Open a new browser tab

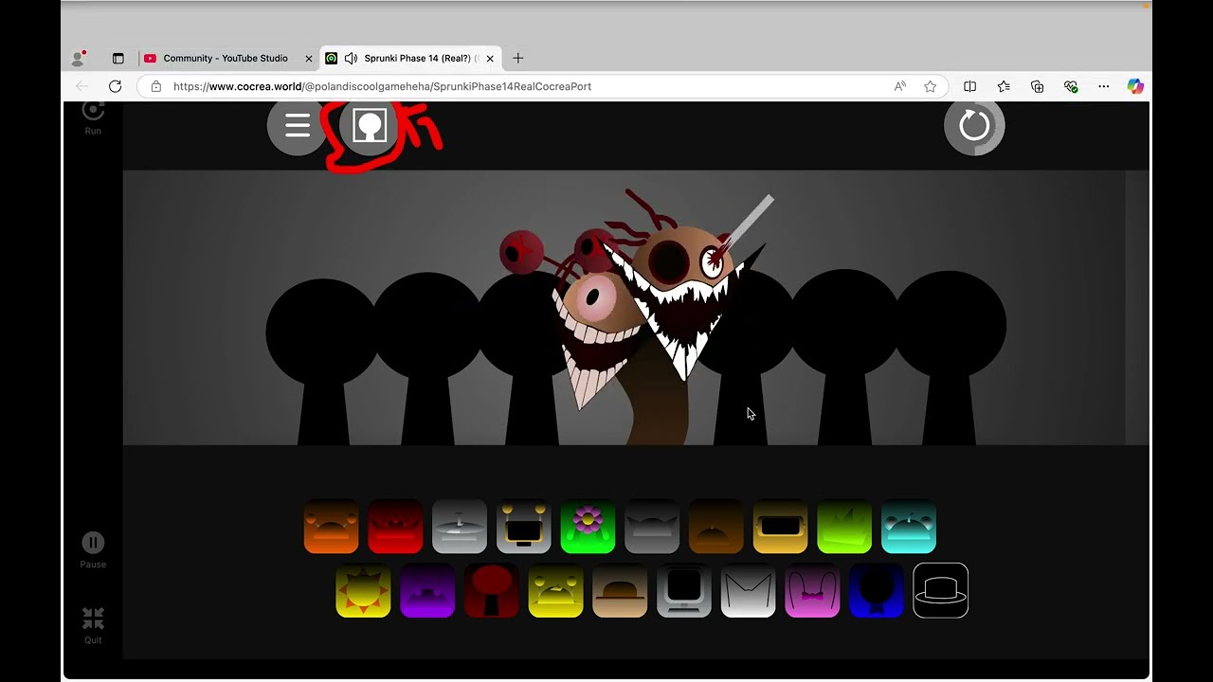[x=517, y=58]
